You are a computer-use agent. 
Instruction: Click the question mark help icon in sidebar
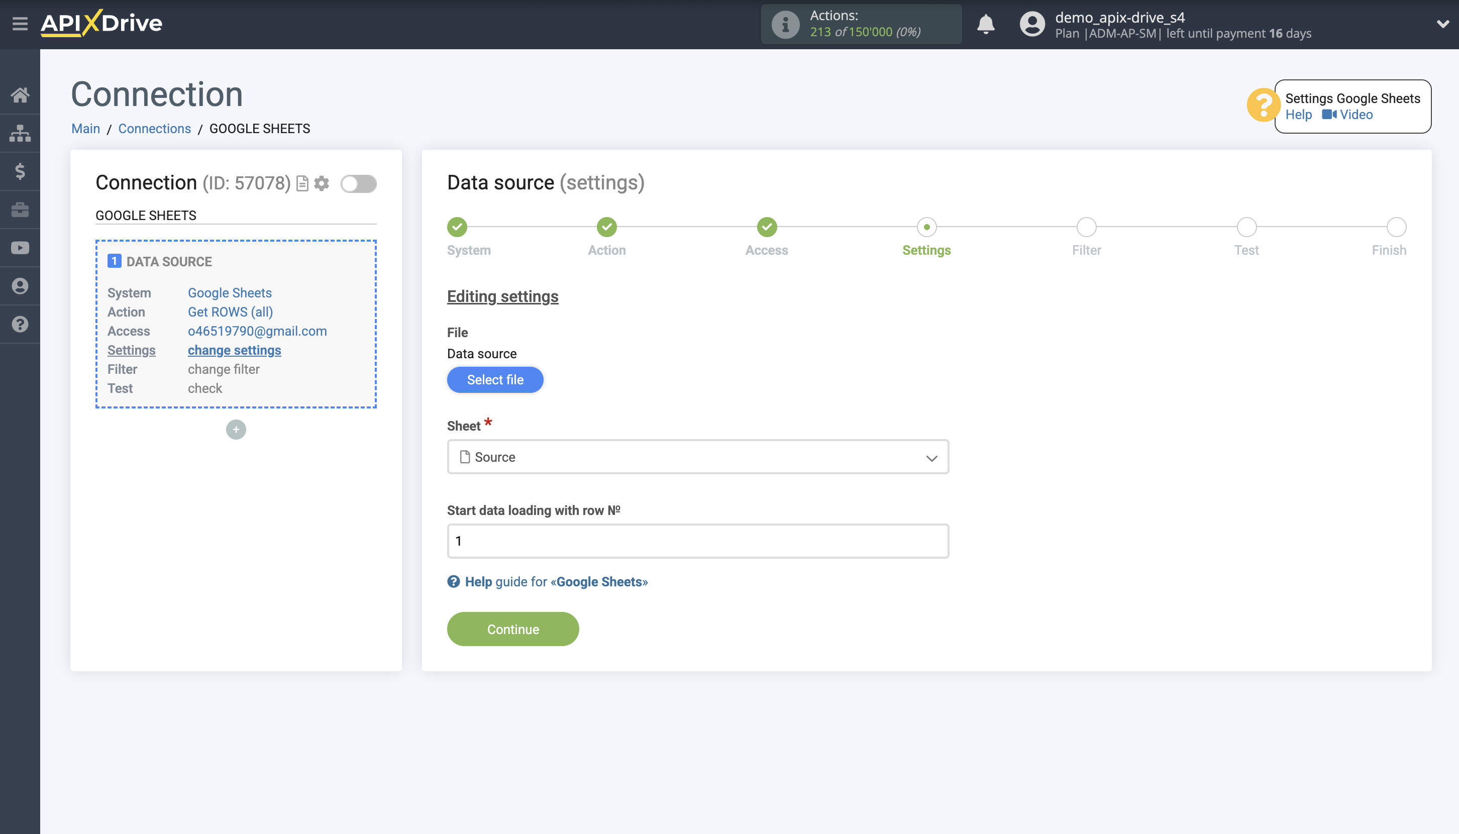(x=20, y=324)
